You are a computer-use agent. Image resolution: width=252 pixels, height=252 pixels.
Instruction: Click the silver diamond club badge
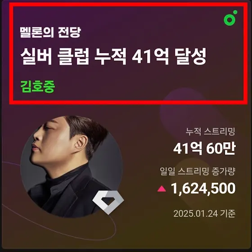(x=108, y=202)
